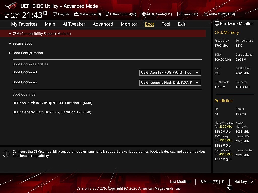Click the 2666 MHz DRAM frequency
This screenshot has width=258, height=193.
pyautogui.click(x=242, y=73)
